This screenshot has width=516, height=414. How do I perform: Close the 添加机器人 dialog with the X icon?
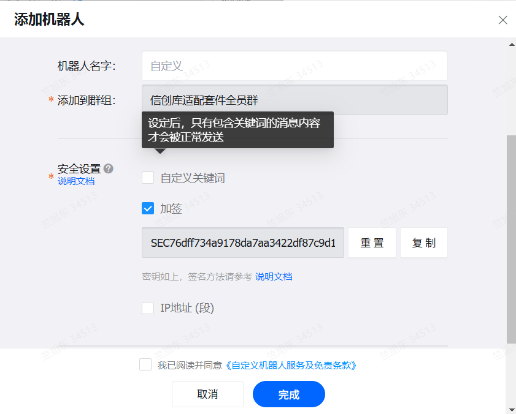tap(503, 20)
